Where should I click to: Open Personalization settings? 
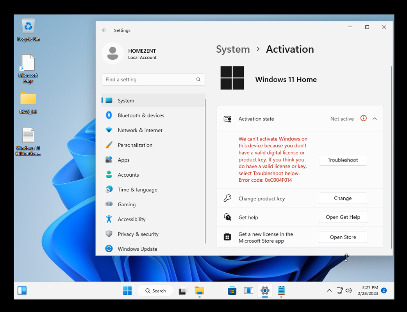click(153, 145)
